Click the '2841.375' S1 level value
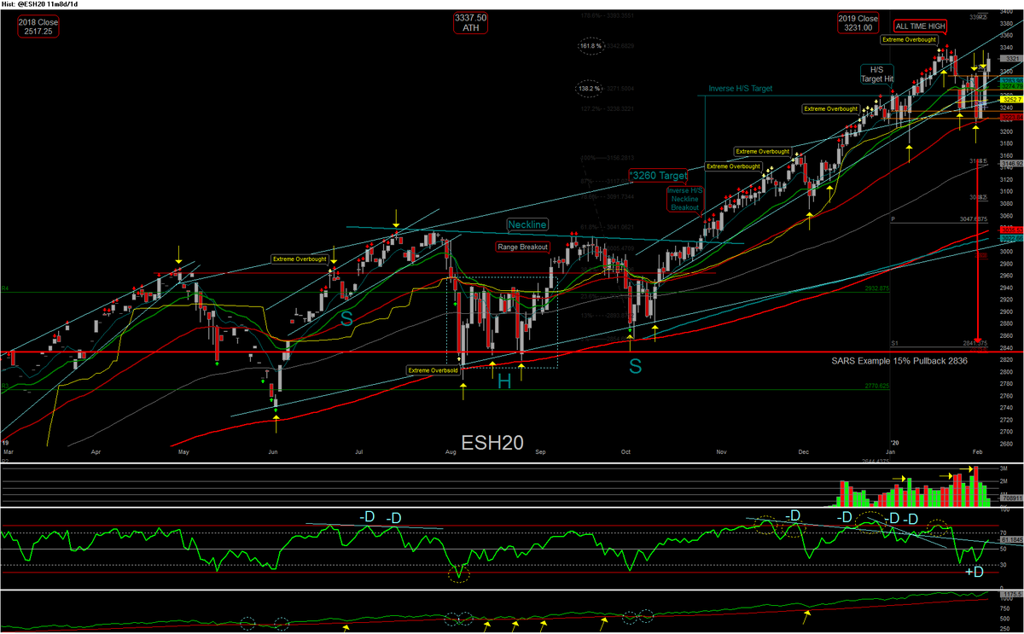The width and height of the screenshot is (1024, 634). click(x=975, y=343)
